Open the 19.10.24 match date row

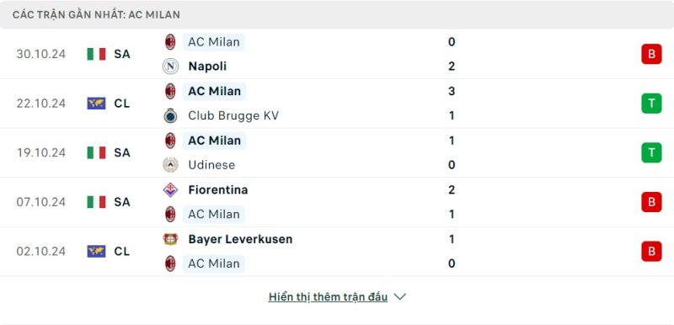(x=337, y=153)
